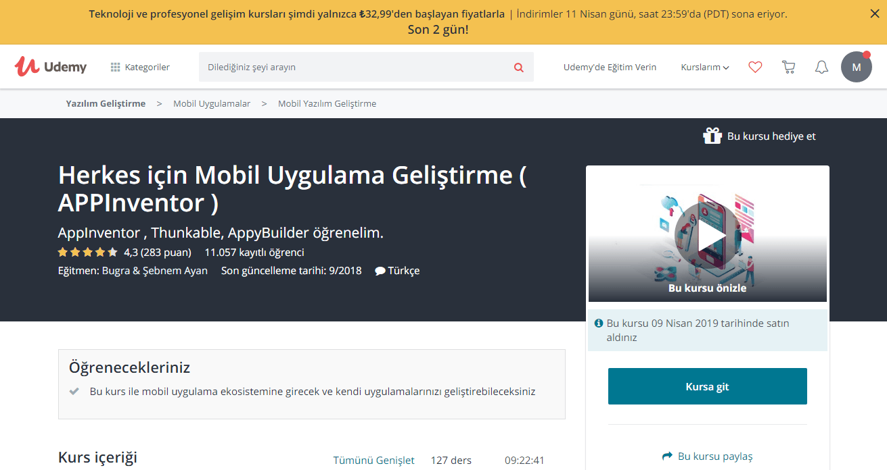Viewport: 887px width, 470px height.
Task: Expand all sections with Tümünü Genişlet
Action: pyautogui.click(x=373, y=461)
